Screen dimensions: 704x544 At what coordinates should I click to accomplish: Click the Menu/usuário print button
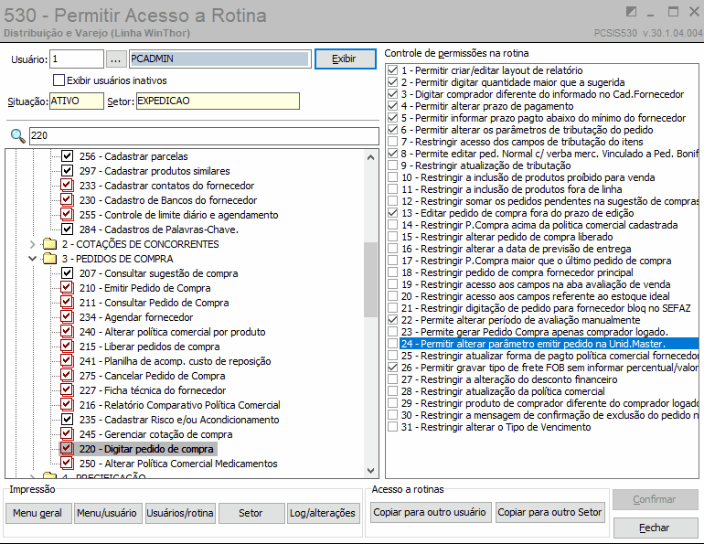coord(108,513)
